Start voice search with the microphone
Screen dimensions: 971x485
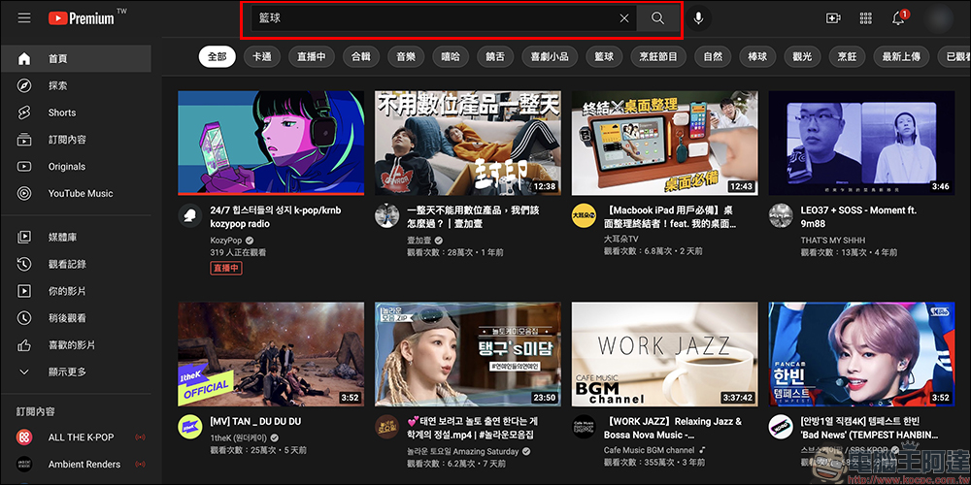point(697,18)
